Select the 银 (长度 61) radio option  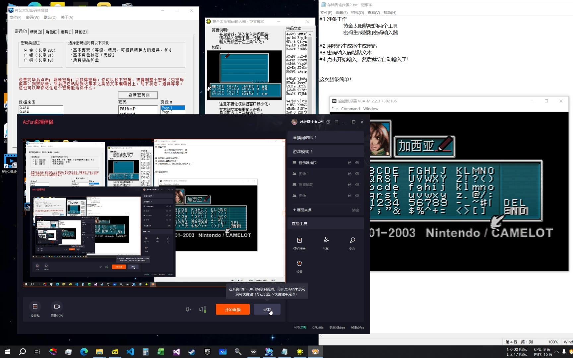coord(26,55)
